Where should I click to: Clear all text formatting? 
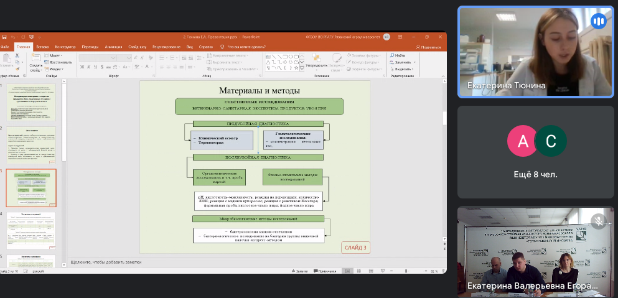[150, 58]
